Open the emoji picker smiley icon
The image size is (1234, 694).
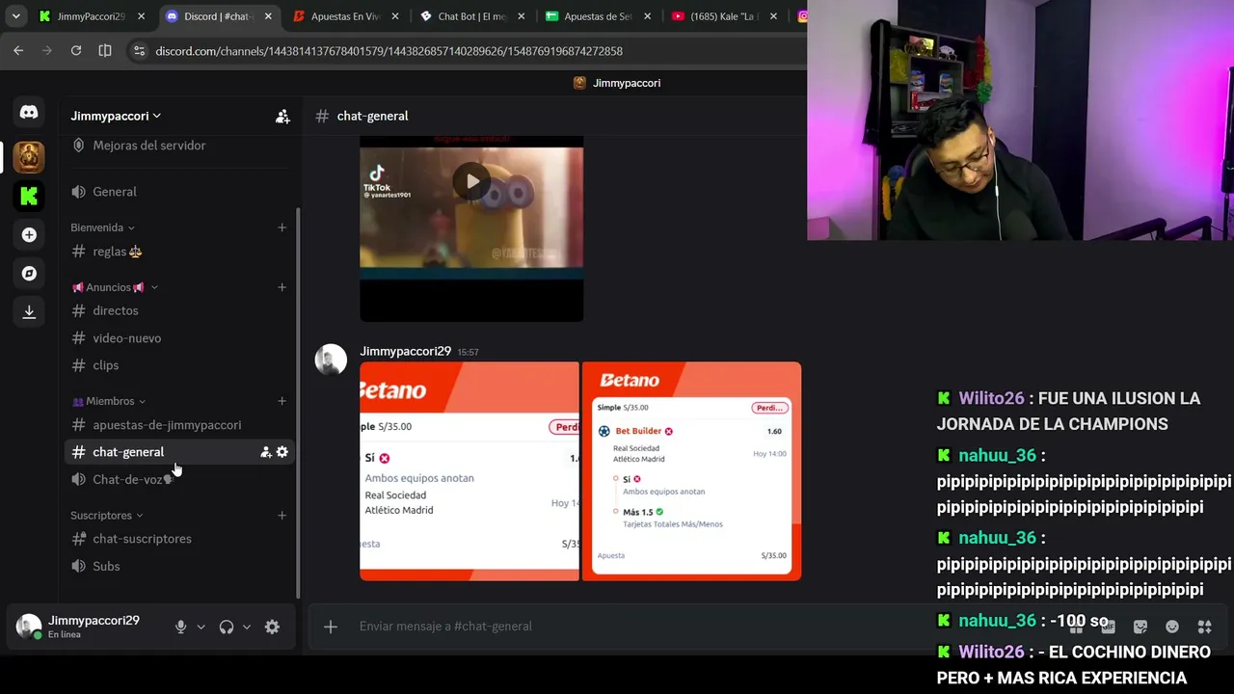pyautogui.click(x=1172, y=627)
